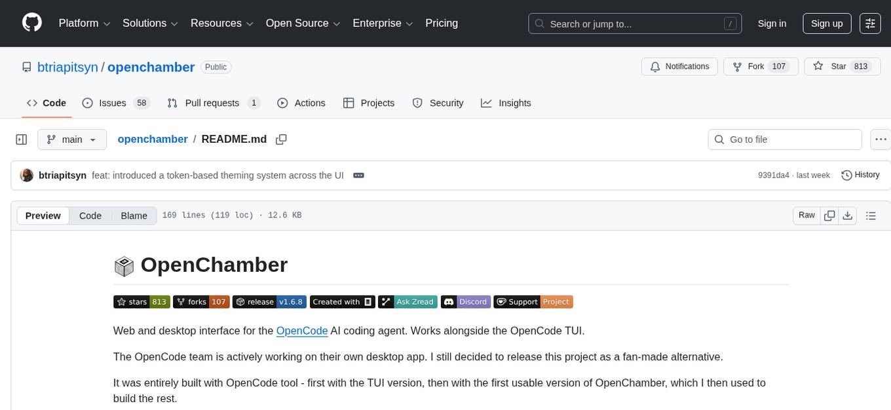Click the download raw file icon
The image size is (891, 410).
tap(848, 215)
